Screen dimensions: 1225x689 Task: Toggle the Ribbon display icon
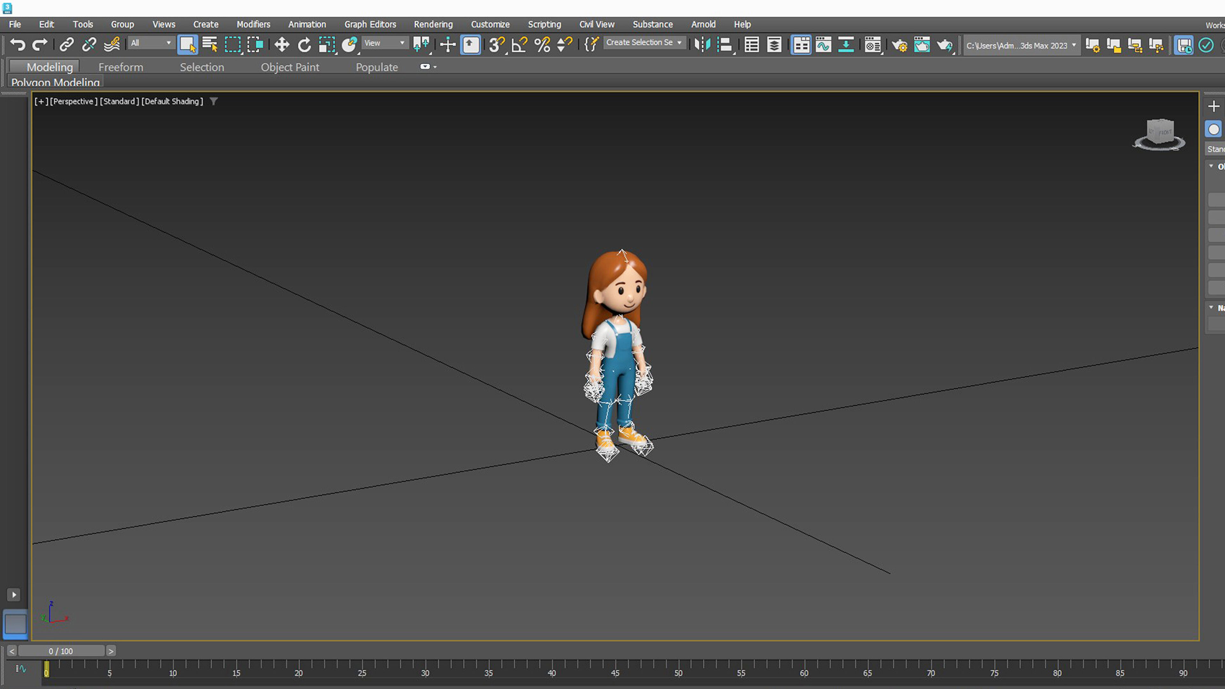point(801,45)
